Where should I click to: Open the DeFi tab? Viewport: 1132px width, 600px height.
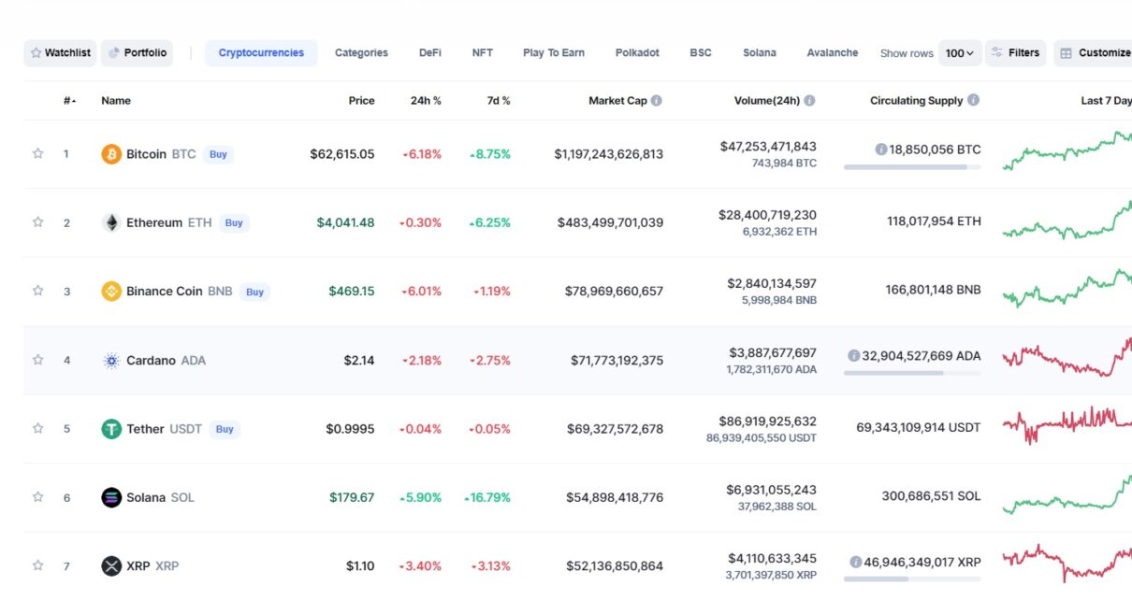point(430,53)
